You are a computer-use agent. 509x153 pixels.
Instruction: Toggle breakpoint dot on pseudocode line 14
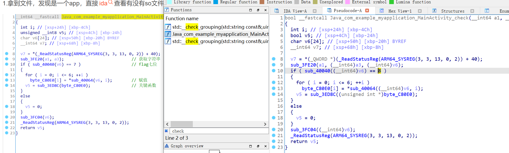274,94
